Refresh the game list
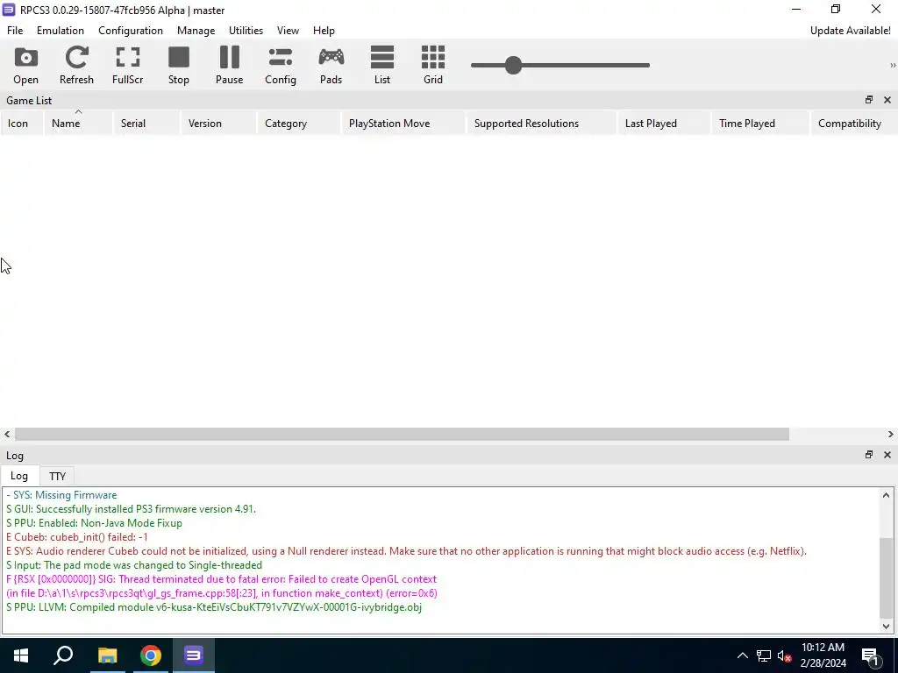The height and width of the screenshot is (673, 898). [x=76, y=65]
